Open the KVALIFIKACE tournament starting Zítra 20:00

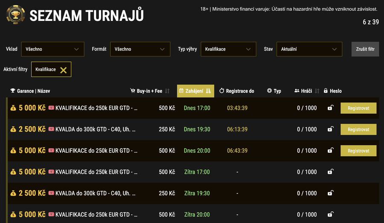(x=96, y=214)
